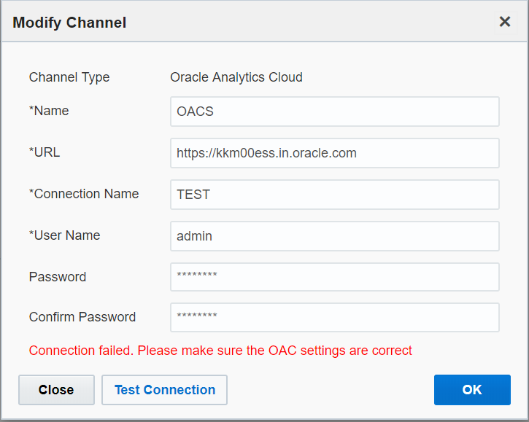
Task: Click the red Connection failed error message
Action: point(220,351)
